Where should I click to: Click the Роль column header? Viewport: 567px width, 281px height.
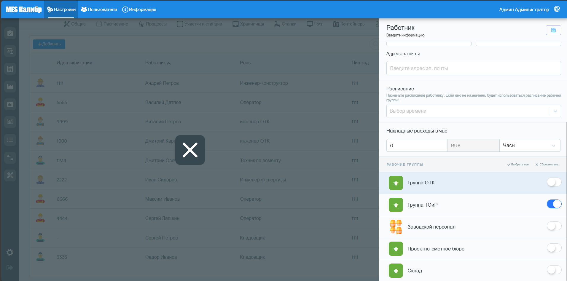pos(245,63)
